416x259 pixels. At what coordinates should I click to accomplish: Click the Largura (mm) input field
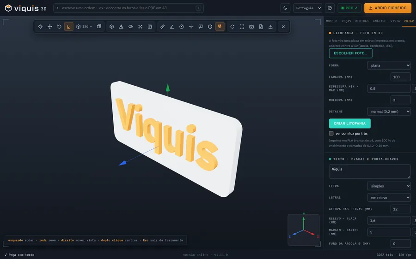(401, 77)
